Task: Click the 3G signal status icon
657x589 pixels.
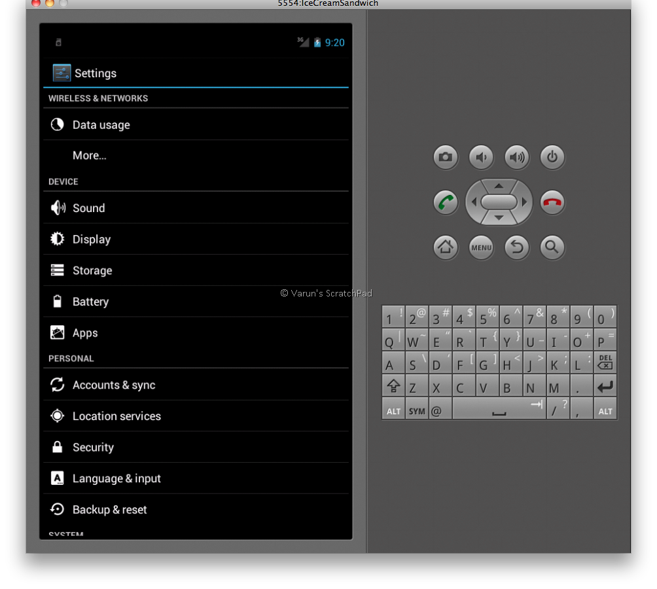Action: point(303,42)
